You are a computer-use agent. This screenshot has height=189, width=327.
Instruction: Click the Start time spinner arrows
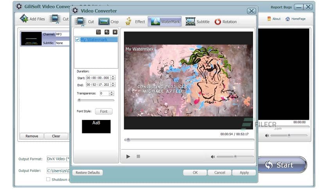coord(113,78)
